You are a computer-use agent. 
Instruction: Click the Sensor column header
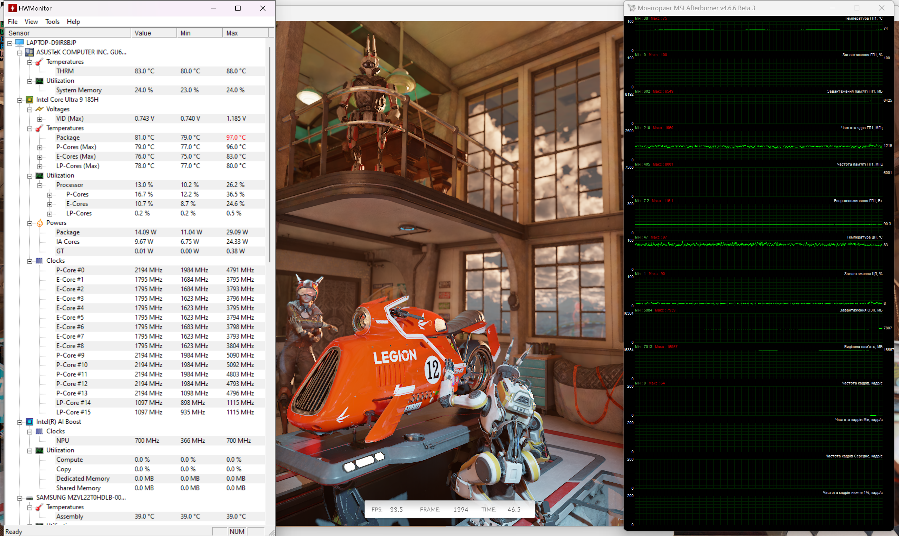68,33
